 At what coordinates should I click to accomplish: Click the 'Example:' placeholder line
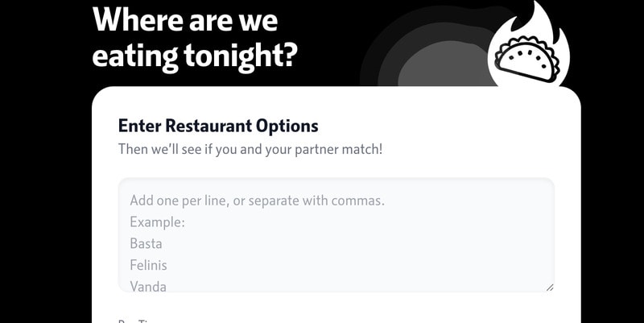(158, 222)
